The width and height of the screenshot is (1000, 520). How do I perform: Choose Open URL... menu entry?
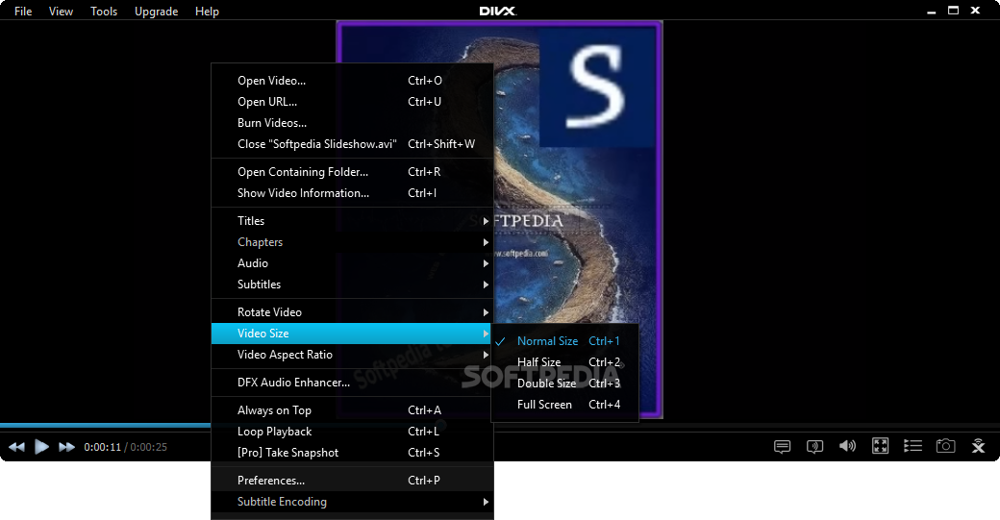pos(352,102)
